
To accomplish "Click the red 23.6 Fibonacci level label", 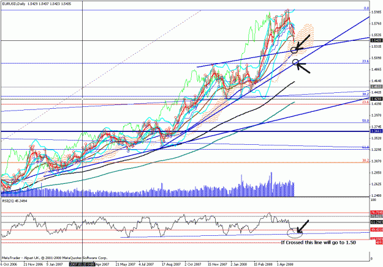I will tap(366, 103).
